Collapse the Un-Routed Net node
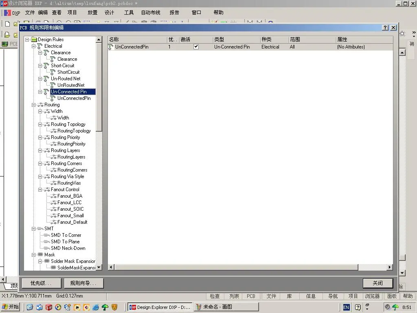417x313 pixels. [x=40, y=79]
